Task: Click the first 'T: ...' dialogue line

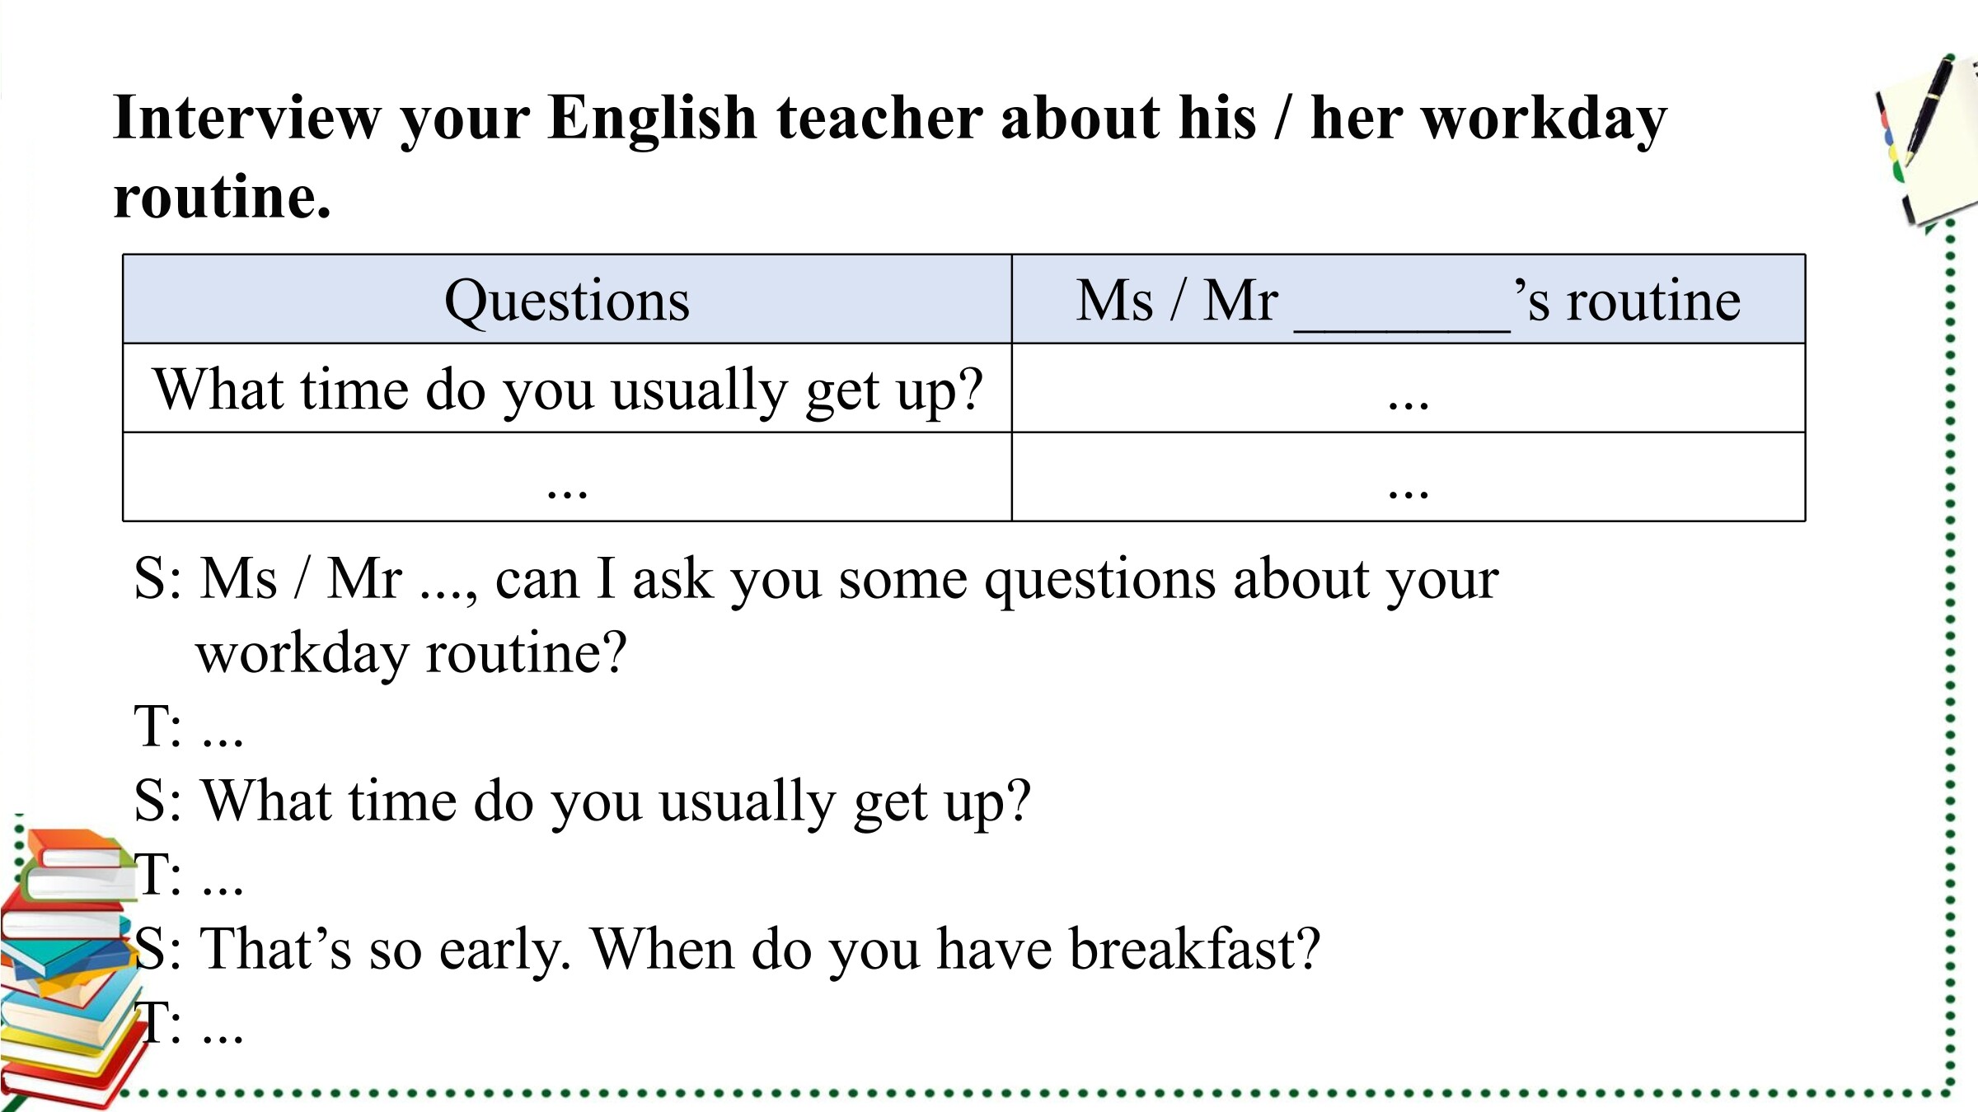Action: point(189,727)
